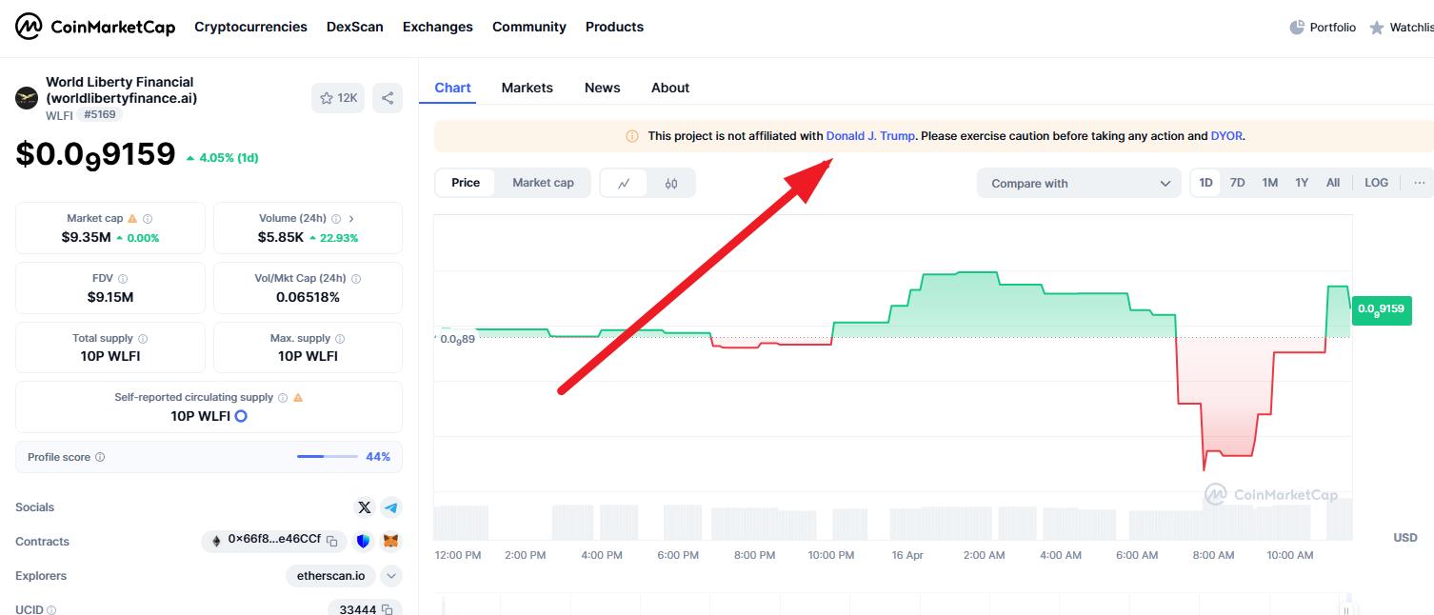Open the Cryptocurrencies menu
This screenshot has height=615, width=1434.
coord(250,27)
